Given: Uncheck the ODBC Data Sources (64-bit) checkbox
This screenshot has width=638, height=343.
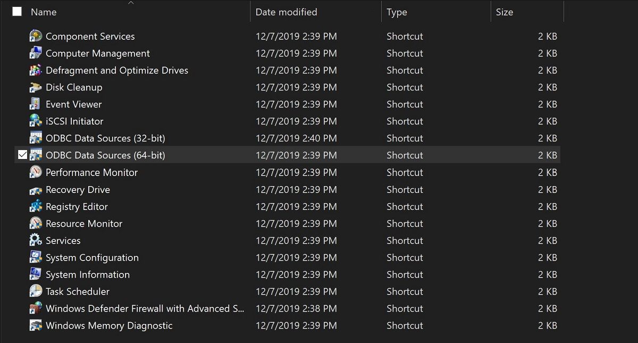Looking at the screenshot, I should tap(22, 155).
